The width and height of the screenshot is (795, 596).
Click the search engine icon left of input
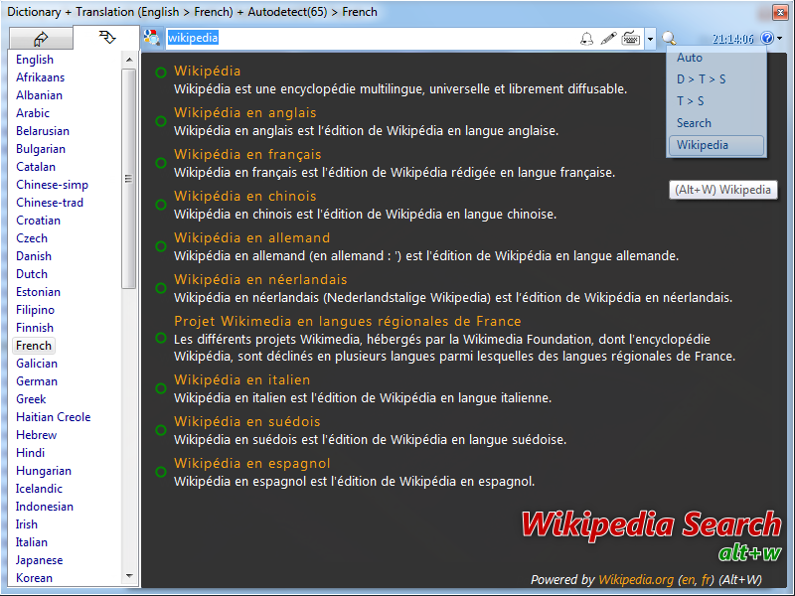[x=152, y=38]
